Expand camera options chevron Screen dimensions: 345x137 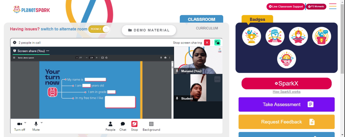pyautogui.click(x=25, y=123)
